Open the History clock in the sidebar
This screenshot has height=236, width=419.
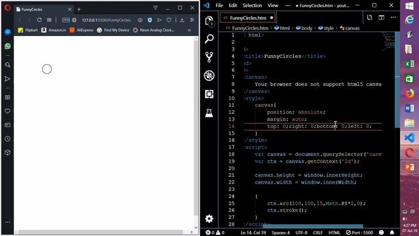tap(7, 138)
